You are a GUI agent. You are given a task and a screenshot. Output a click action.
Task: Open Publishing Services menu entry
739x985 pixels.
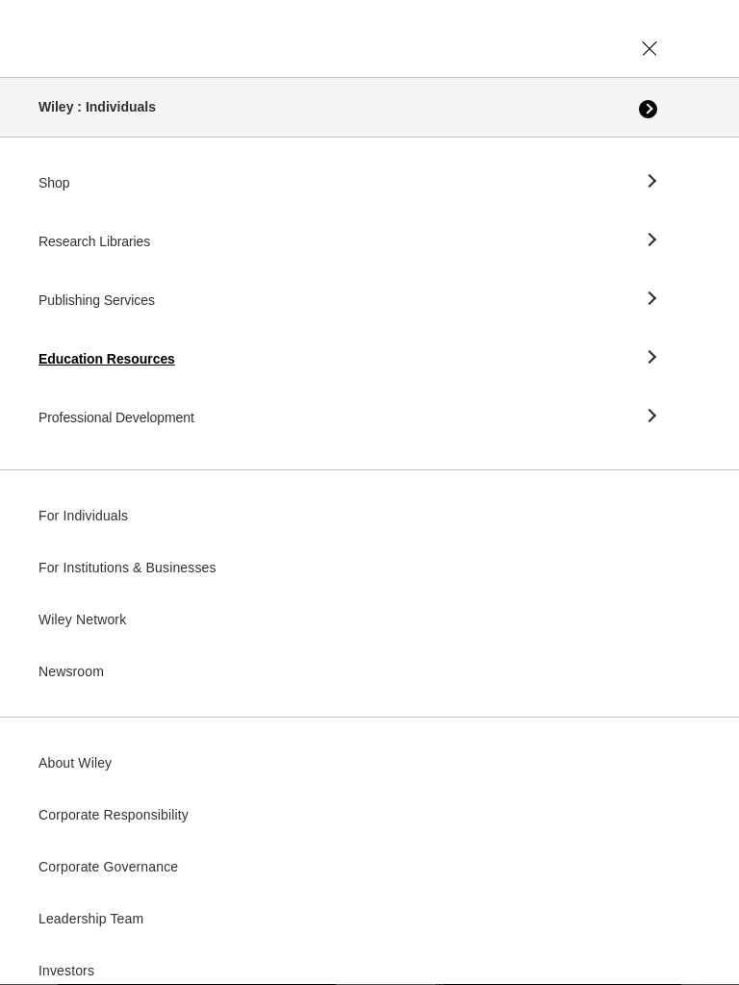tap(96, 300)
